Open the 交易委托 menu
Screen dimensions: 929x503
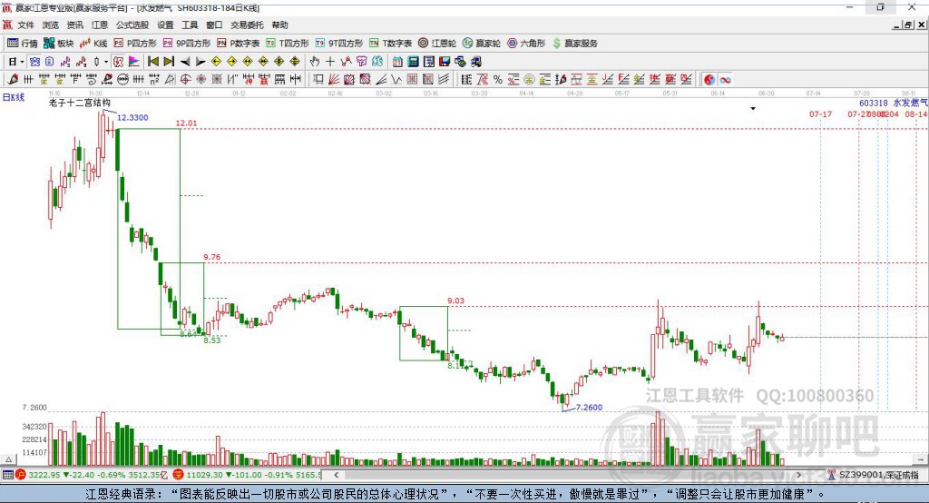247,25
